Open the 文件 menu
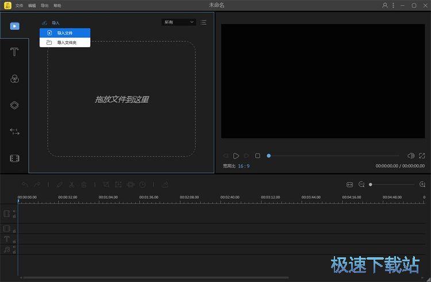The image size is (431, 282). 19,6
